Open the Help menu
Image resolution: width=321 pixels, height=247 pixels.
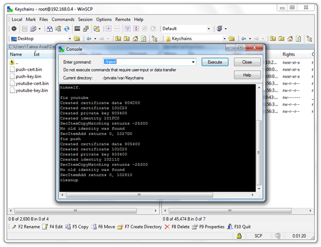coord(139,19)
